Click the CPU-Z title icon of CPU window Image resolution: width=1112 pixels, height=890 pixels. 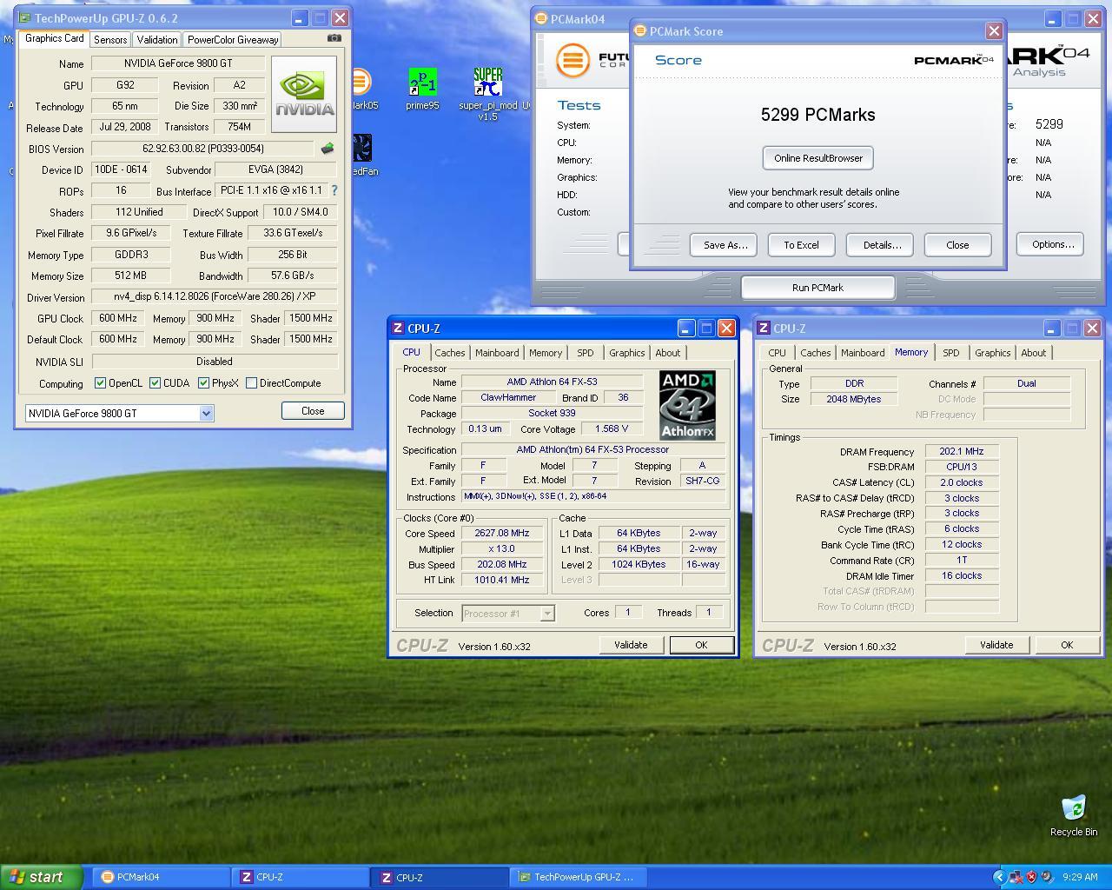(x=398, y=328)
